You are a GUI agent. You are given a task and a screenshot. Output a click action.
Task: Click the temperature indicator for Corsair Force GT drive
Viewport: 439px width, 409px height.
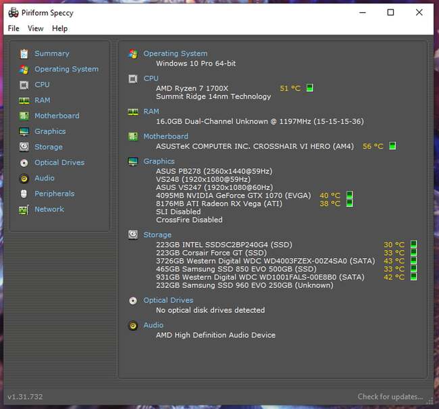pyautogui.click(x=413, y=252)
